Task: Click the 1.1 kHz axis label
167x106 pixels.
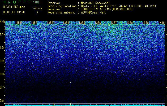Action: pos(2,34)
